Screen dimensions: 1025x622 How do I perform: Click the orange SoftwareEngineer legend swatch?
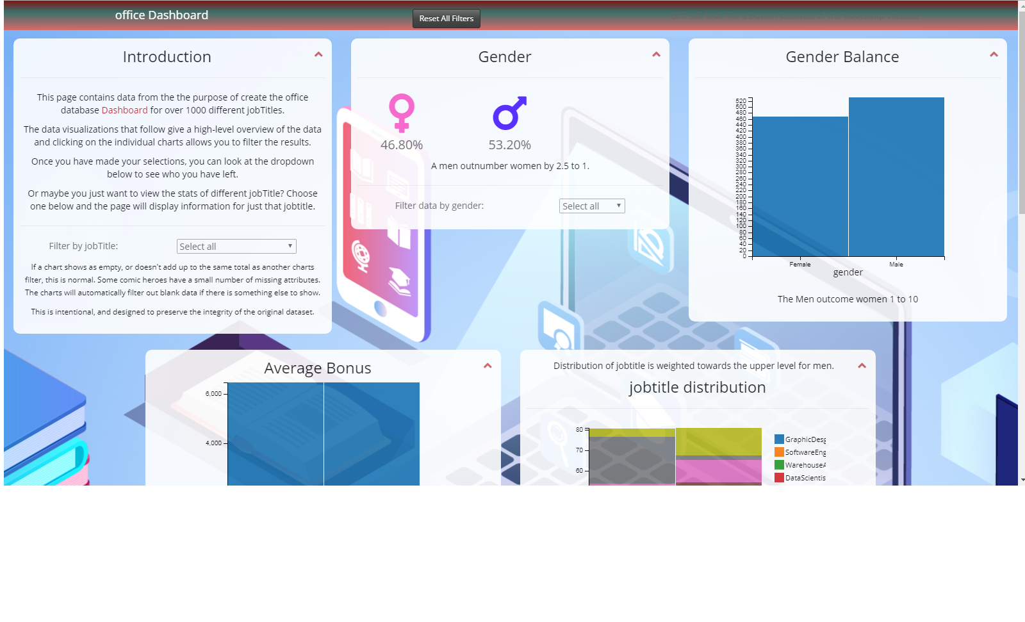tap(779, 452)
